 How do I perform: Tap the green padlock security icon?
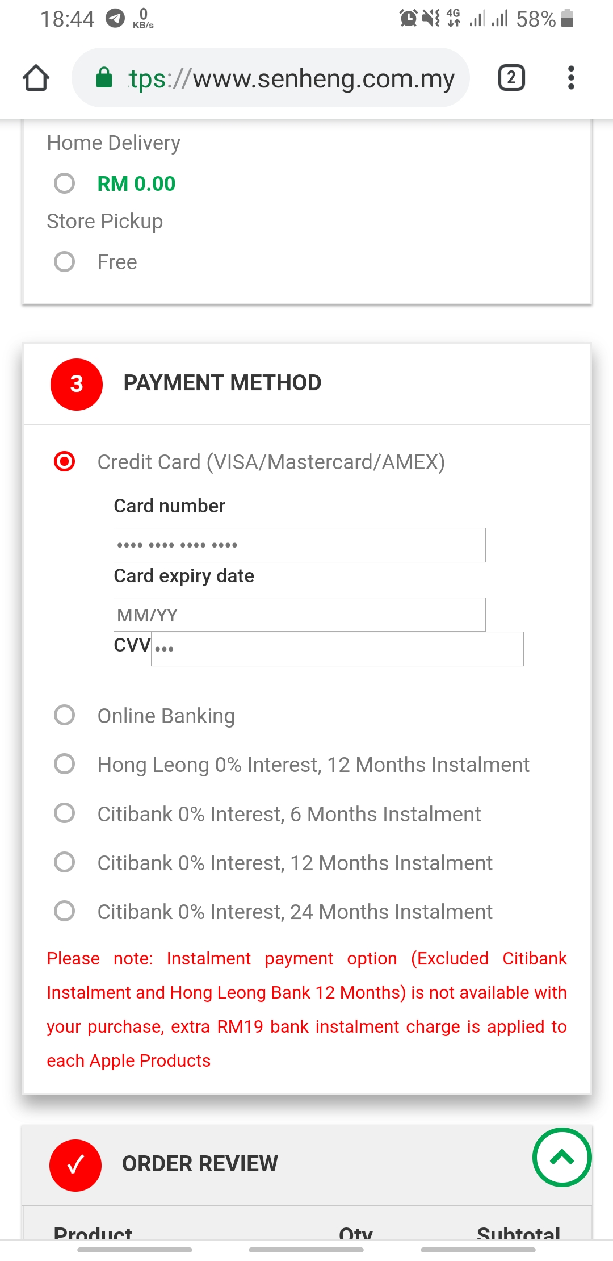104,78
